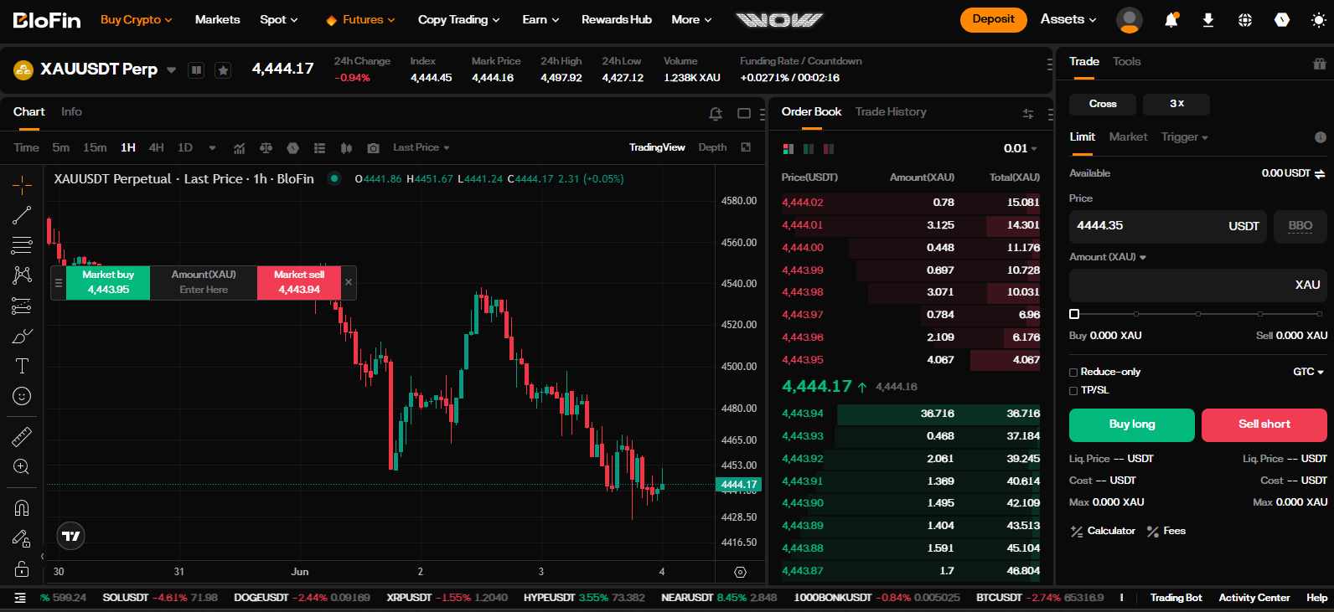The width and height of the screenshot is (1334, 612).
Task: Click the limit Price input field
Action: [x=1168, y=226]
